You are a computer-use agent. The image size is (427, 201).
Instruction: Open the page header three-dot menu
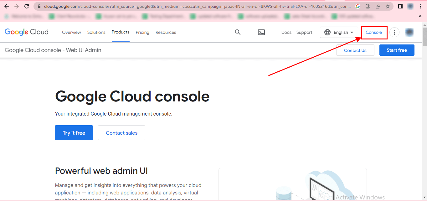[394, 32]
